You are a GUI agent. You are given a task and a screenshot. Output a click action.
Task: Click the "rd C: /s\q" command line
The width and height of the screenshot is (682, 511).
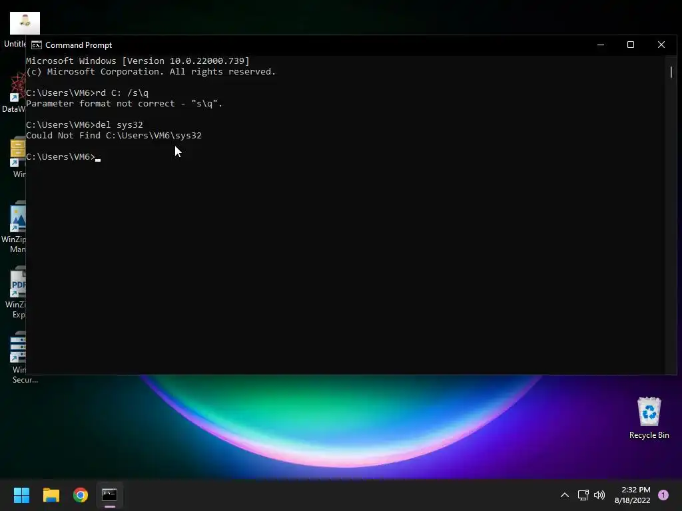[x=87, y=93]
